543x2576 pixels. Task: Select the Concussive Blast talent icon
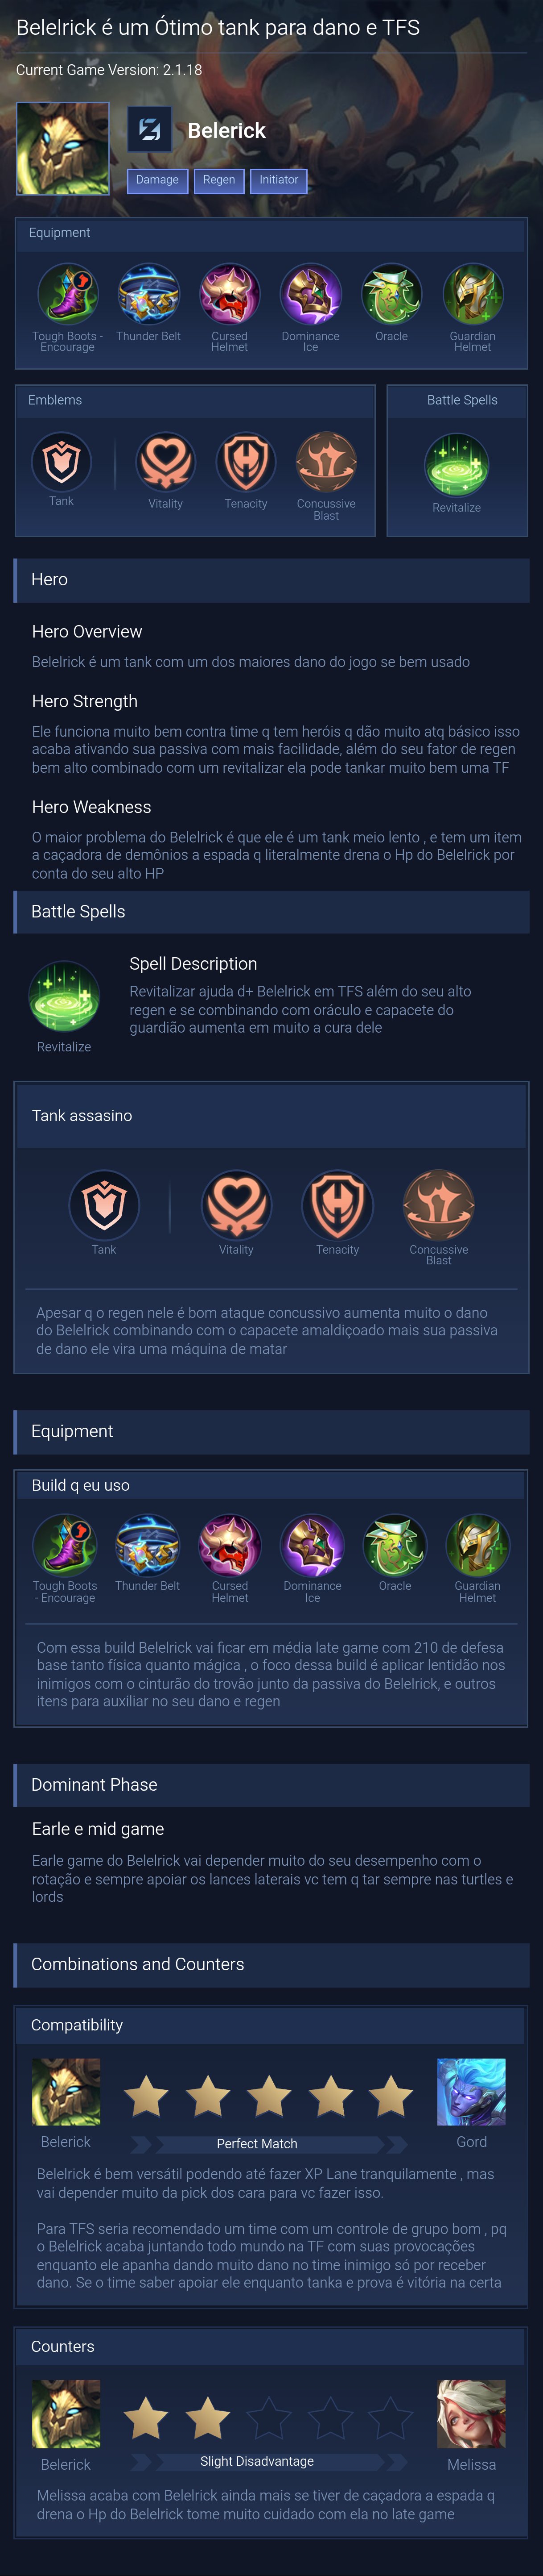tap(326, 462)
